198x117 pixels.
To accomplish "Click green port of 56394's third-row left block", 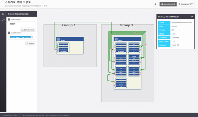I will (115, 70).
